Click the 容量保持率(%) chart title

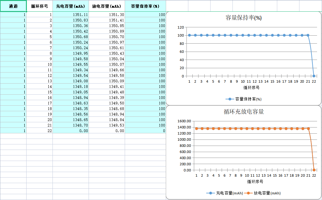[244, 18]
